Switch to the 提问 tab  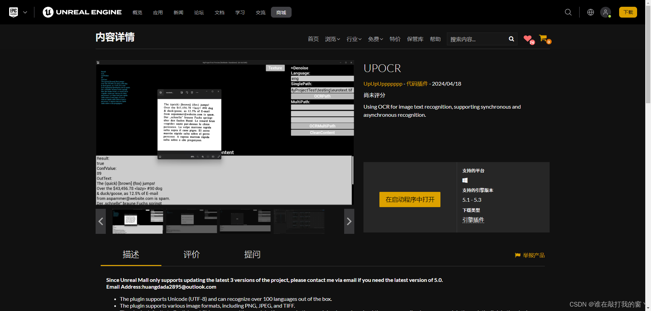pos(252,254)
